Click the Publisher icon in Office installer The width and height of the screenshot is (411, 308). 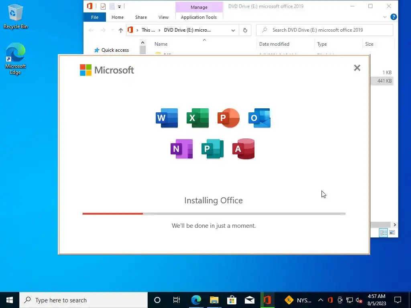pyautogui.click(x=213, y=149)
